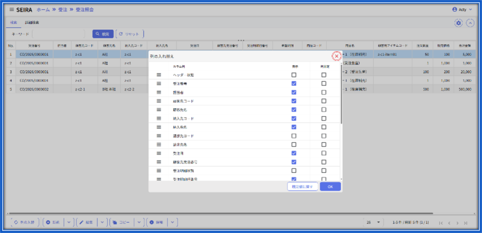
Task: Switch to the 詳細検索 tab
Action: click(x=32, y=23)
